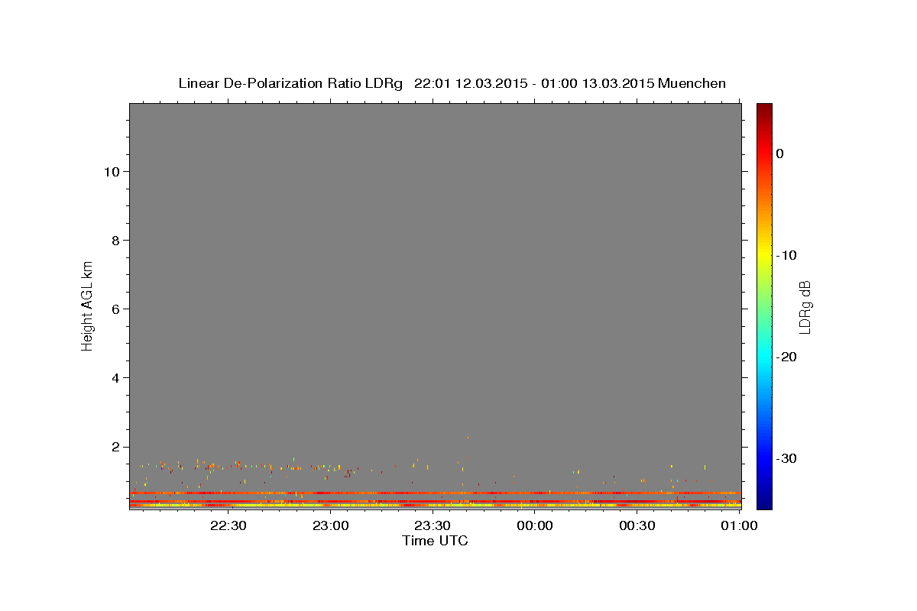Click the 23:30 time tick label
This screenshot has width=917, height=611.
pyautogui.click(x=433, y=526)
